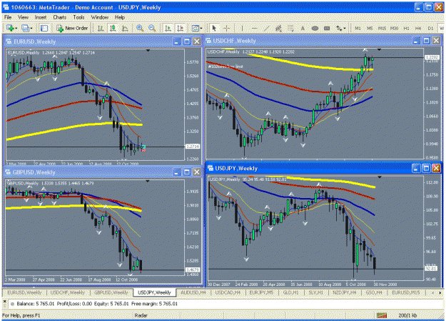Switch to line chart display

125,28
